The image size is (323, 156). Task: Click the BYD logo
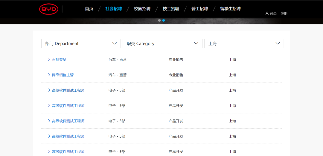[48, 9]
